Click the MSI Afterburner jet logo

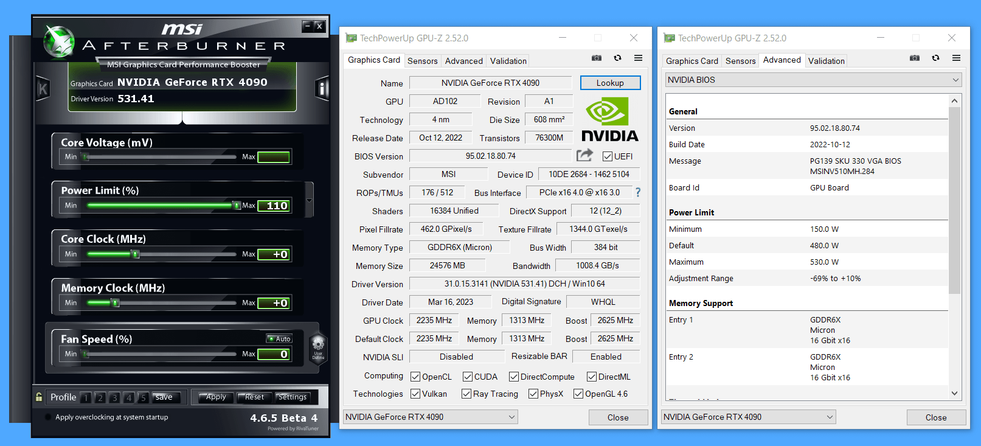(x=59, y=42)
